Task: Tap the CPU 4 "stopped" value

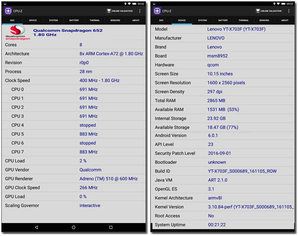Action: pos(88,125)
